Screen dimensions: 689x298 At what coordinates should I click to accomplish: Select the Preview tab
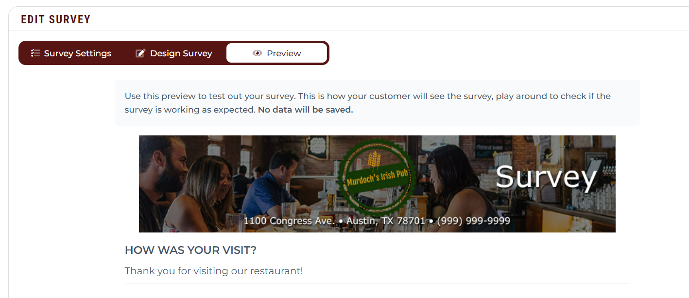click(x=277, y=53)
